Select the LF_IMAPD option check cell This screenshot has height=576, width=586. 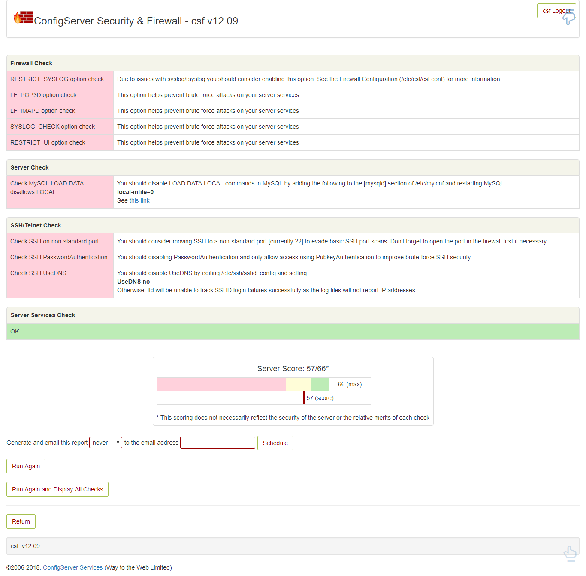60,111
